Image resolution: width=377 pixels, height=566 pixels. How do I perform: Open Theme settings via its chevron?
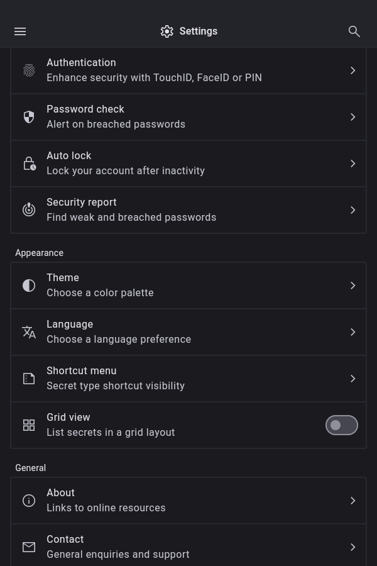353,286
